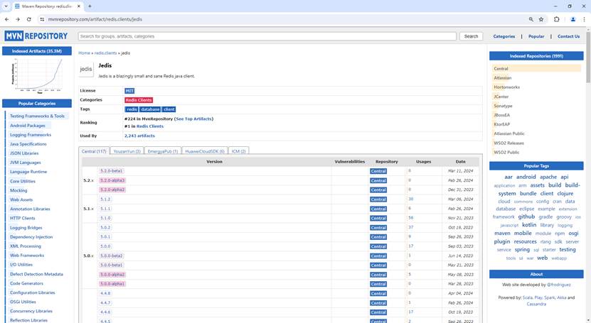View site information icon in address bar

coord(42,19)
